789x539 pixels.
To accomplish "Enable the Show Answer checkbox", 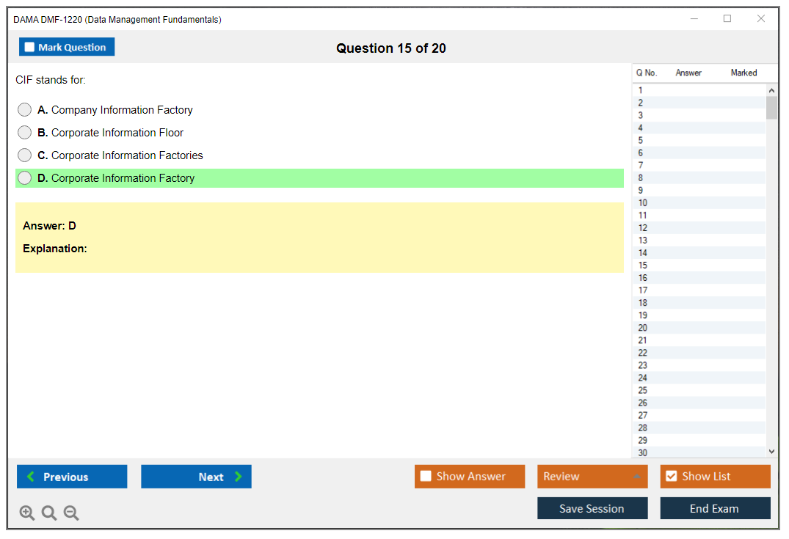I will pos(426,477).
